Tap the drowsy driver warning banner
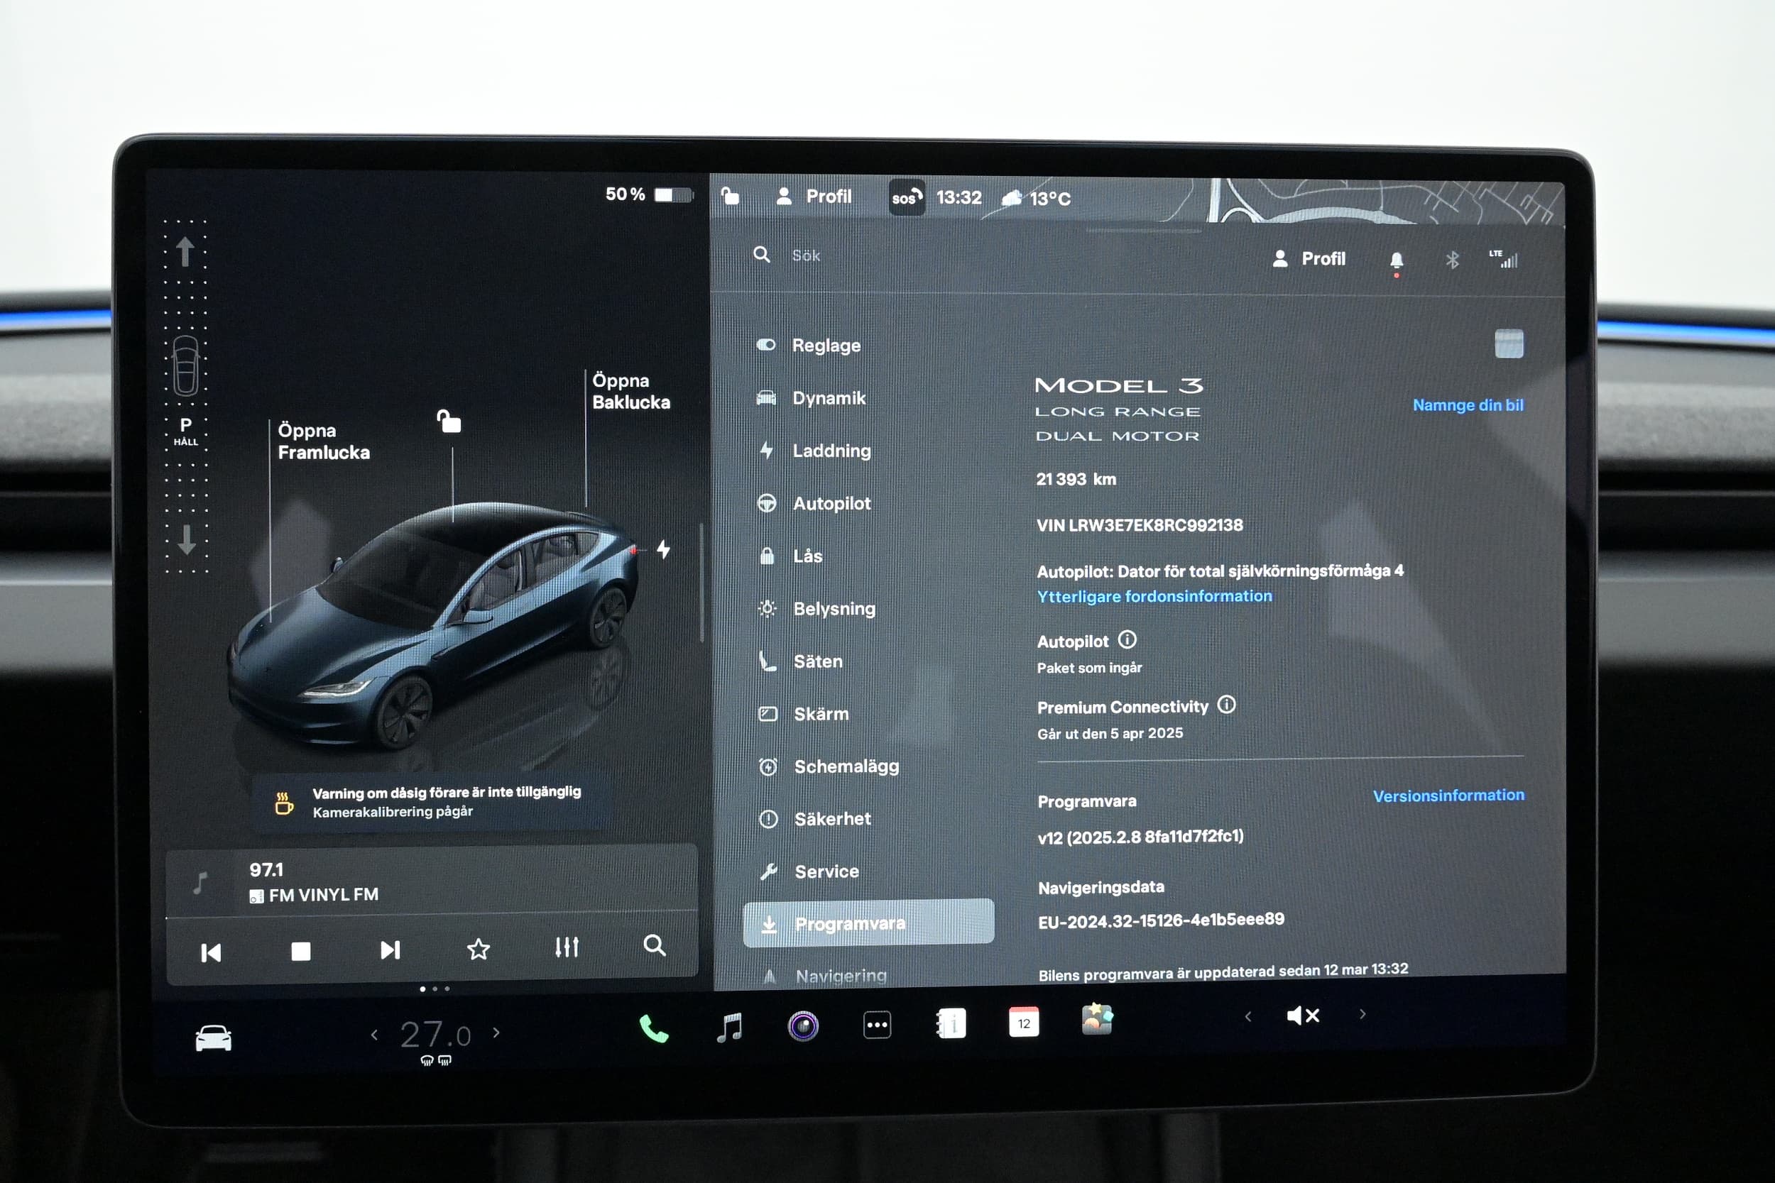Screen dimensions: 1775x1183 [x=429, y=801]
